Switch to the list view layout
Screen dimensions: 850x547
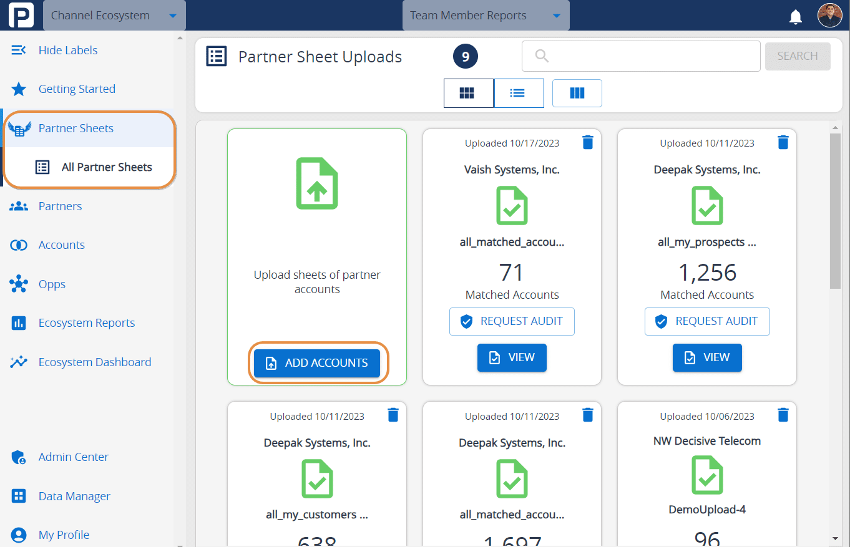(519, 93)
